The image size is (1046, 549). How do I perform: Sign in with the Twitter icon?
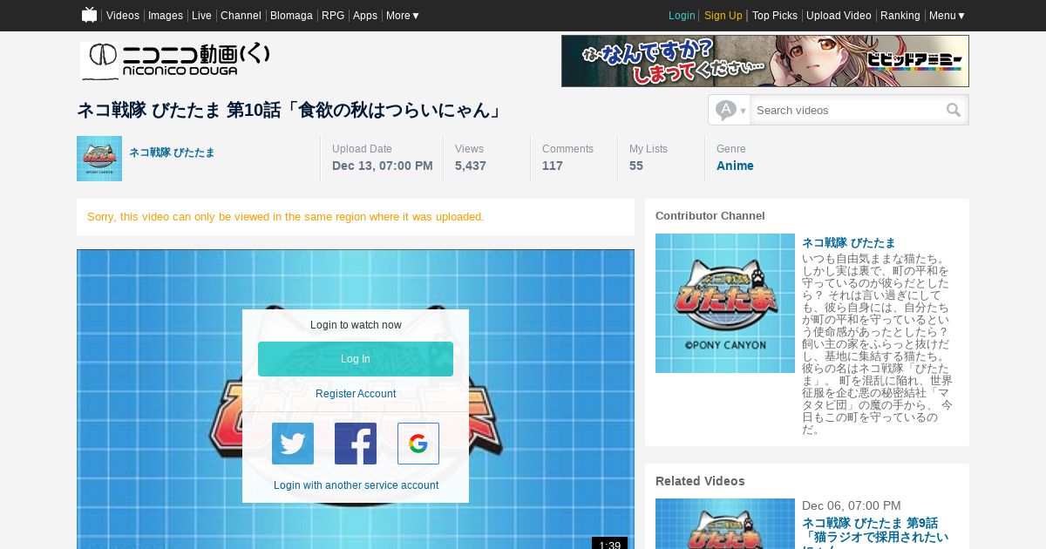tap(293, 444)
